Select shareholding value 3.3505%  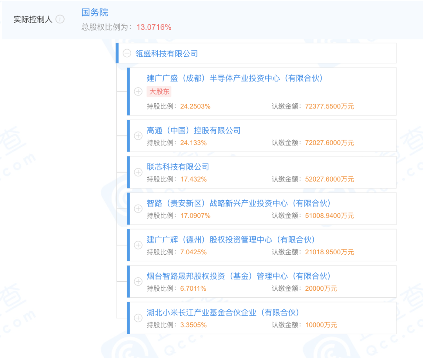(x=193, y=325)
